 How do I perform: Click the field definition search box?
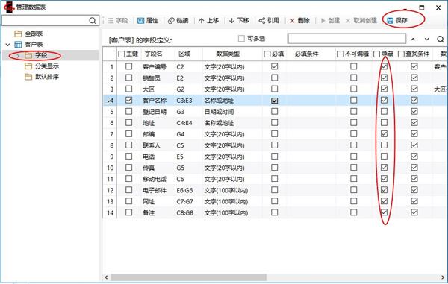(347, 39)
